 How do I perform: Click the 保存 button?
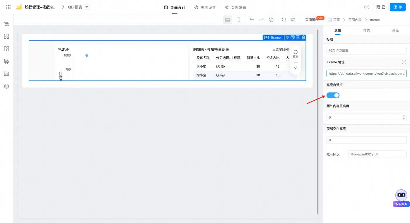point(397,7)
